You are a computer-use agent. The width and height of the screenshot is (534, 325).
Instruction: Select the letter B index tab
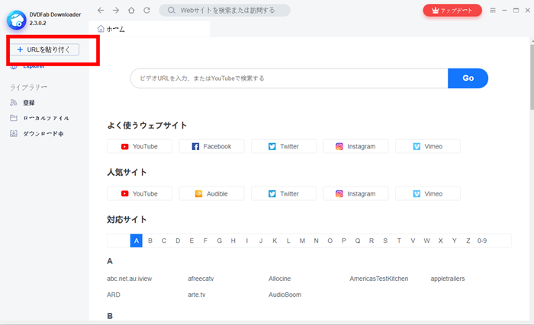click(150, 241)
